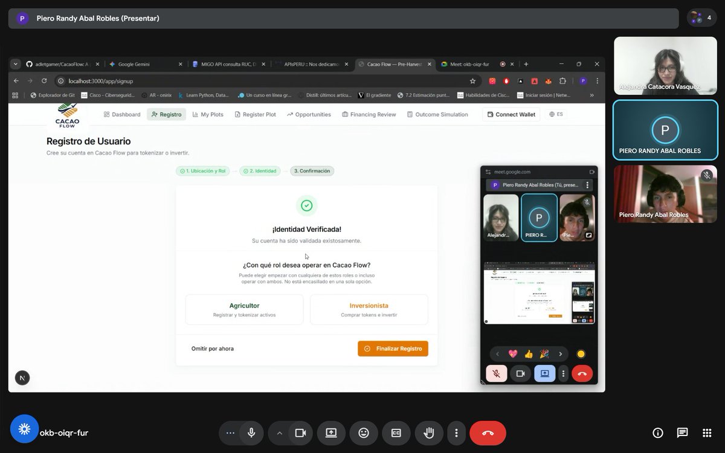Screen dimensions: 725x453
Task: Toggle the main Meet microphone button
Action: (251, 433)
